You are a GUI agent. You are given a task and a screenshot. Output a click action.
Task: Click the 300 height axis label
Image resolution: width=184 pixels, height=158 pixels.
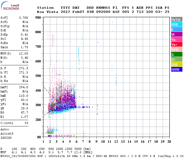click(38, 105)
